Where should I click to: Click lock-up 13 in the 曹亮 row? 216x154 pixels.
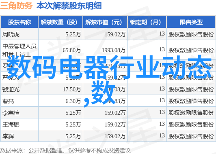click(162, 101)
